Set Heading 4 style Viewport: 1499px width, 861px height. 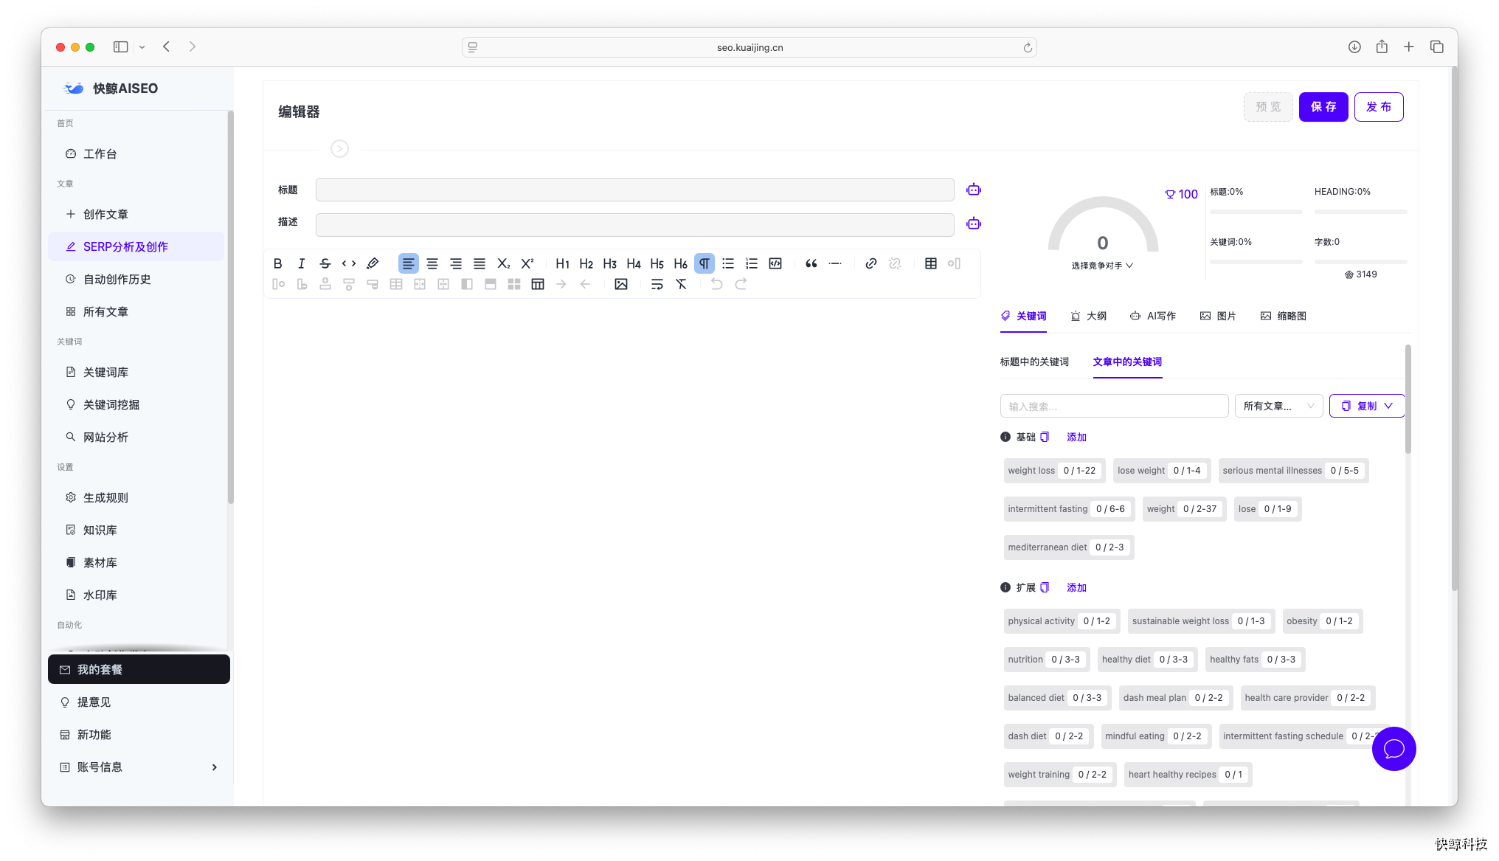(633, 263)
